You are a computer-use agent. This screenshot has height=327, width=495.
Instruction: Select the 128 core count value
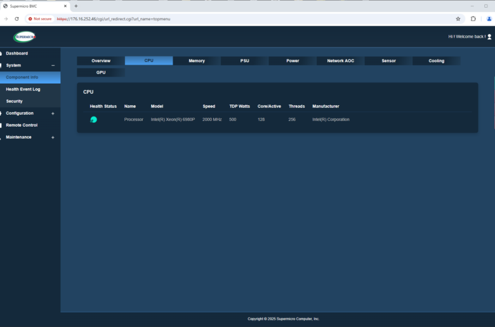[261, 120]
